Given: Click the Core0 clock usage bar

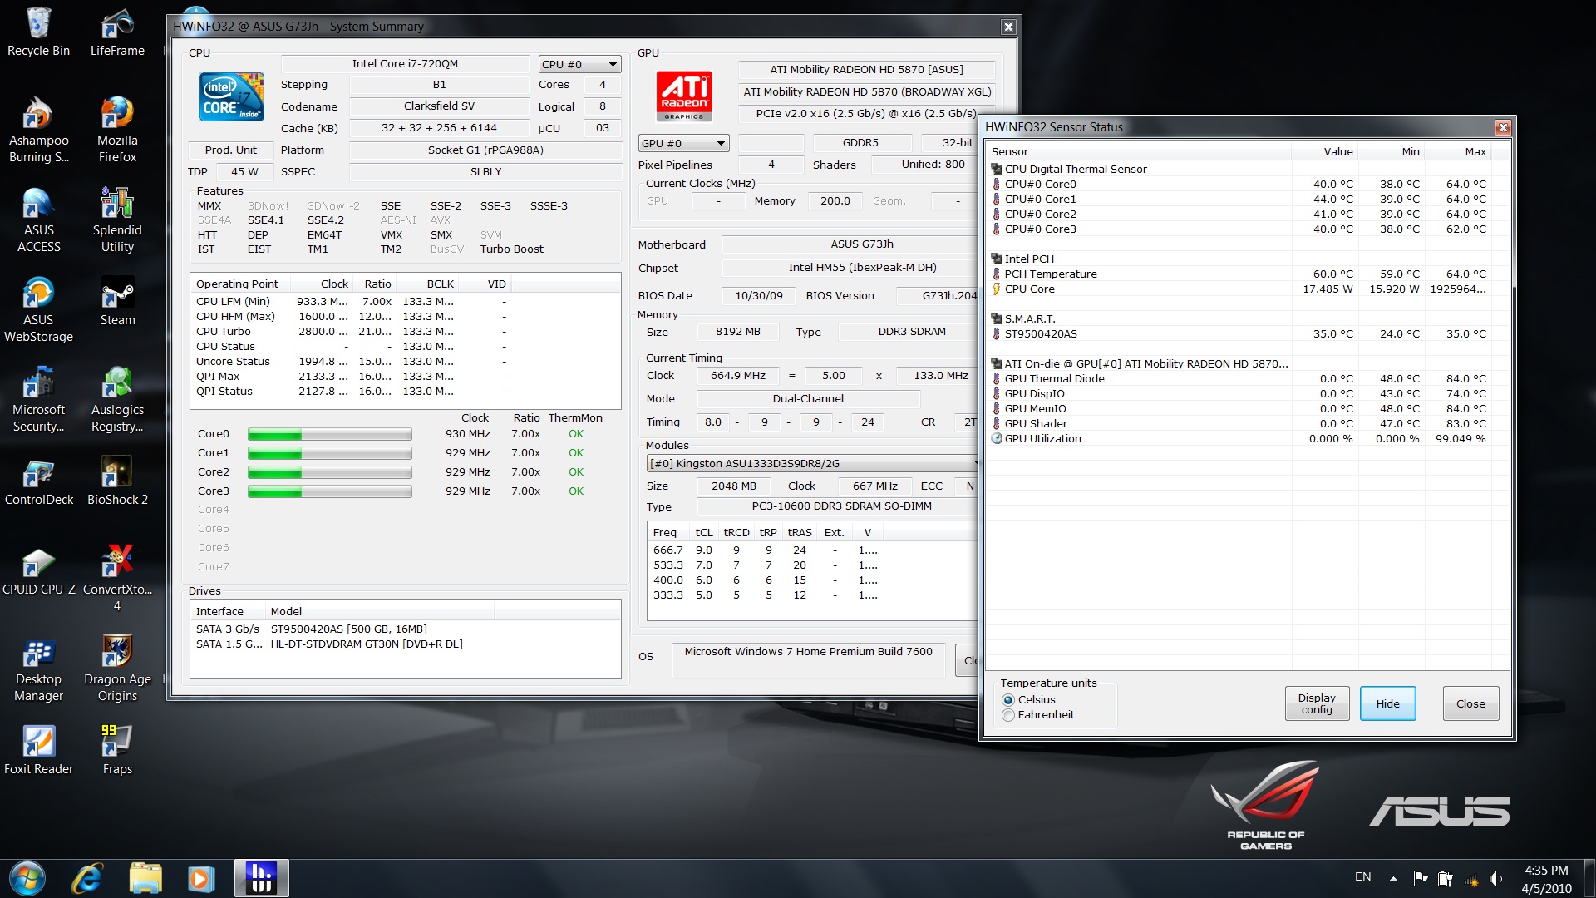Looking at the screenshot, I should (329, 434).
